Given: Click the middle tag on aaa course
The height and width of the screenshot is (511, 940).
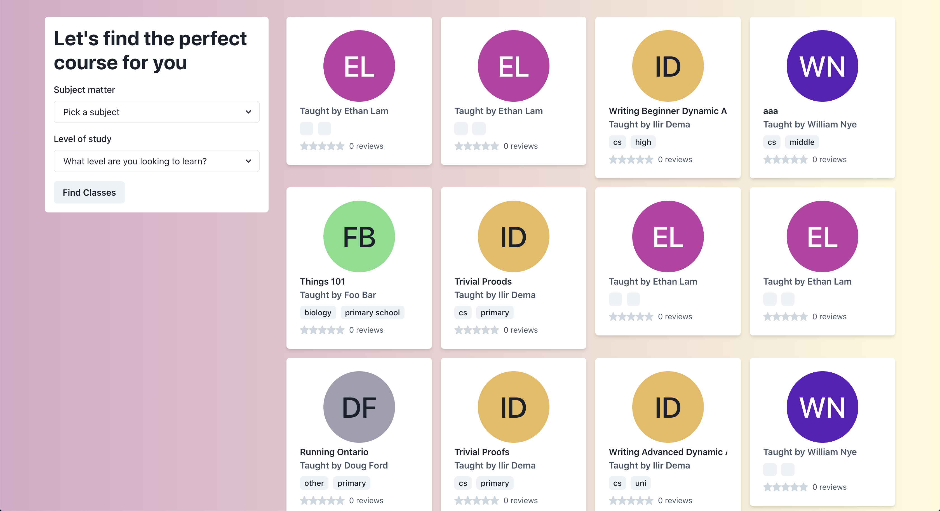Looking at the screenshot, I should (x=801, y=142).
